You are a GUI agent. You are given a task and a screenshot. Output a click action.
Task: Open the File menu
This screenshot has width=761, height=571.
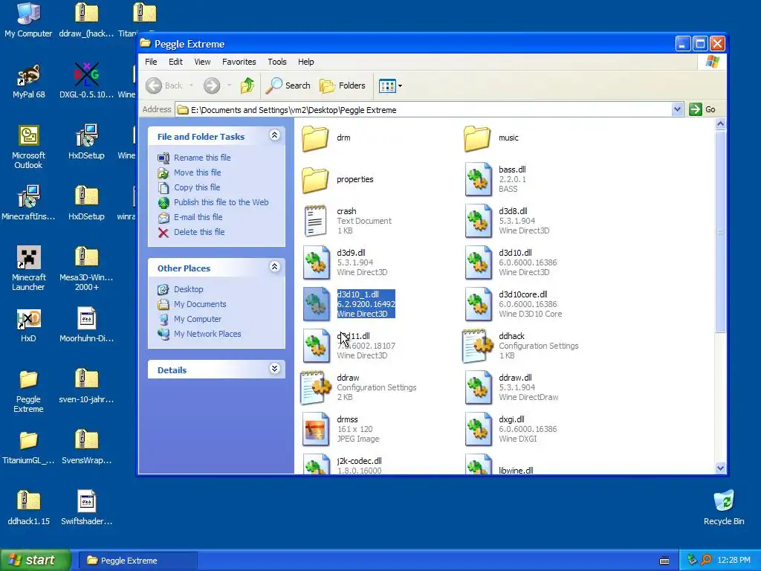pyautogui.click(x=151, y=62)
